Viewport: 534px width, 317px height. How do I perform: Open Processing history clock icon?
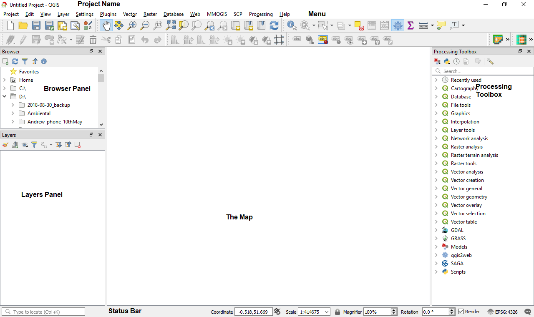click(x=456, y=61)
